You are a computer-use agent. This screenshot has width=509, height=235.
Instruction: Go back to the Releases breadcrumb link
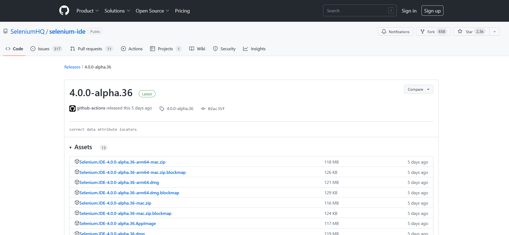point(72,67)
